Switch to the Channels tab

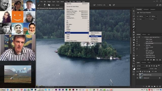point(144,63)
